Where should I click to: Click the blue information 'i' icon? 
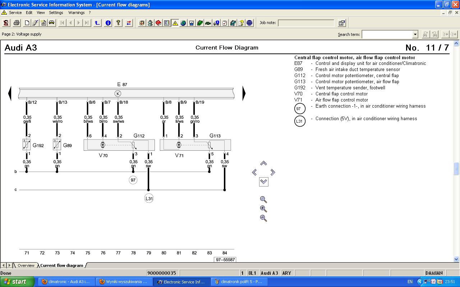pos(108,23)
